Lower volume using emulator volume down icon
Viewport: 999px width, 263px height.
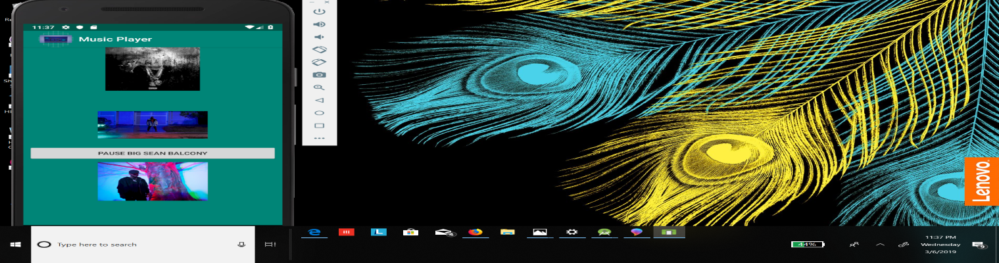pos(320,37)
